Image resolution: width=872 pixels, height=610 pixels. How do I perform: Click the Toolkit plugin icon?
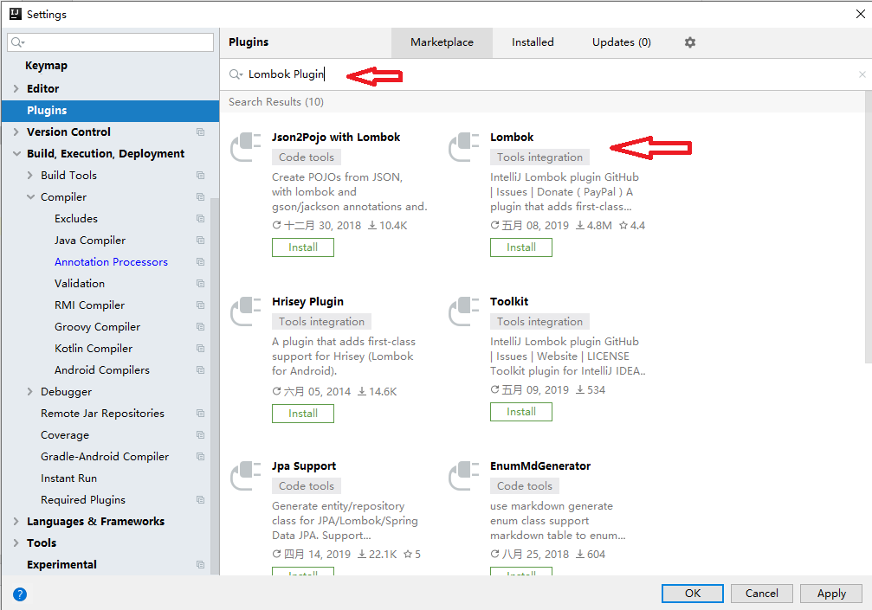pyautogui.click(x=464, y=311)
